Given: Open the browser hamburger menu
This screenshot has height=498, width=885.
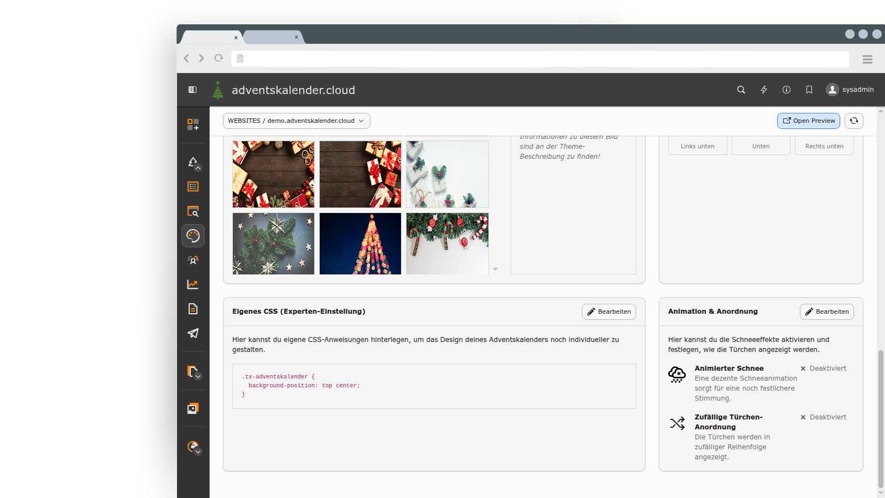Looking at the screenshot, I should click(867, 59).
